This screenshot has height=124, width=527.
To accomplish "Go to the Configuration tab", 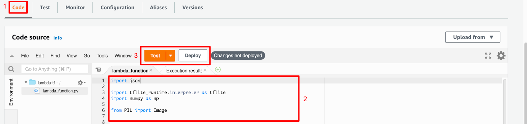I will (117, 7).
